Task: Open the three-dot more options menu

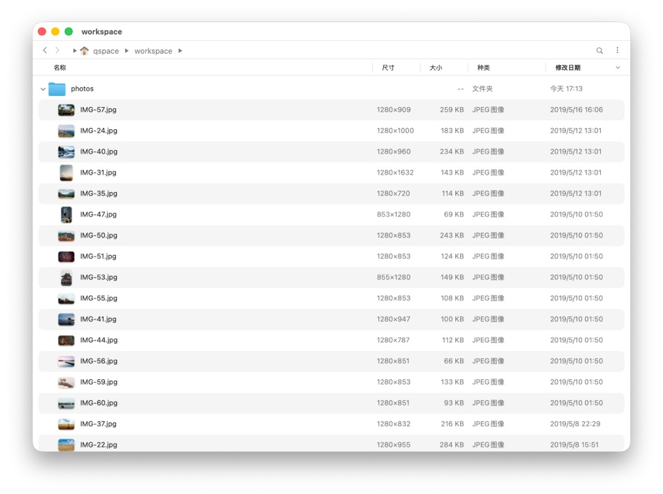Action: point(617,50)
